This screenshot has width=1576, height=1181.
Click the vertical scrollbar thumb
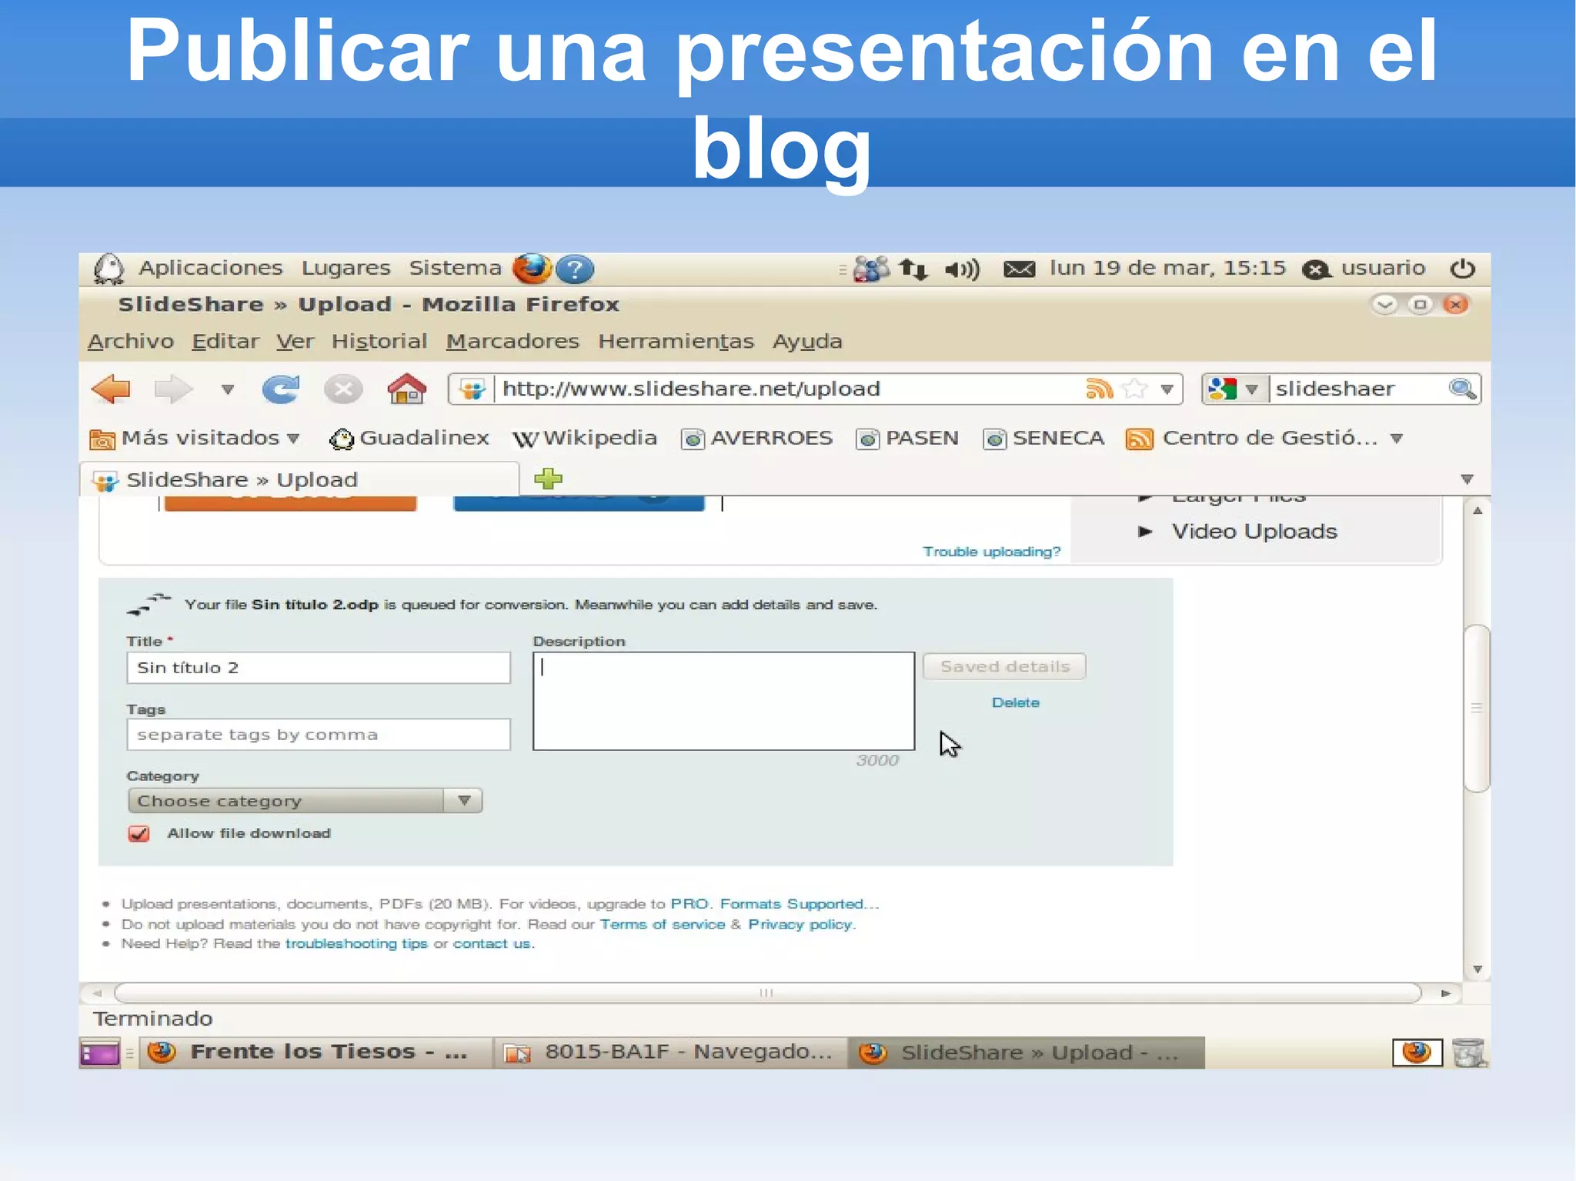point(1476,709)
